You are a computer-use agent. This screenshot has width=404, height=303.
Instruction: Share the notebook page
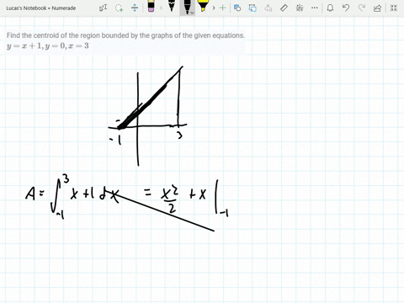[x=377, y=8]
